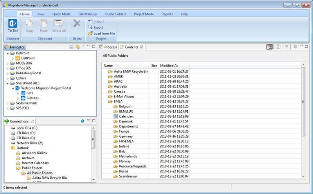Open the Navigator view menu arrow
Viewport: 313px width, 194px height.
click(83, 46)
